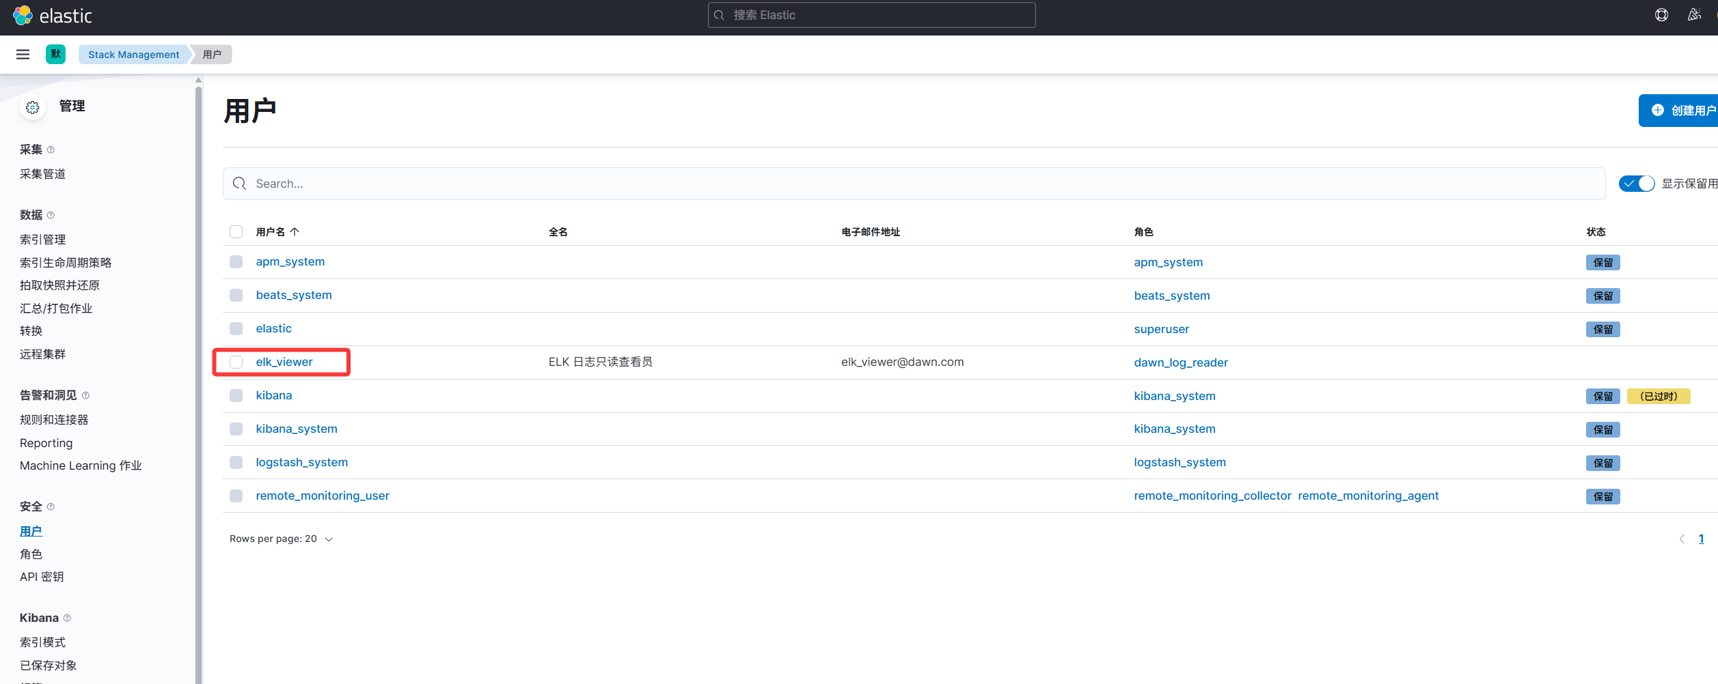Click help icon next to 采集
Screen dimensions: 1718x684
(x=51, y=149)
